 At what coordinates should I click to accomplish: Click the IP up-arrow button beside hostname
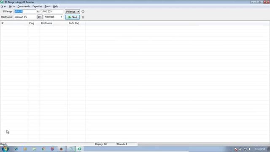point(40,17)
